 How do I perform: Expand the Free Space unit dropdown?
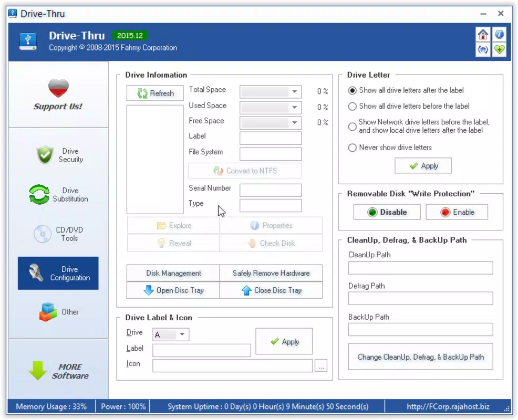tap(294, 123)
